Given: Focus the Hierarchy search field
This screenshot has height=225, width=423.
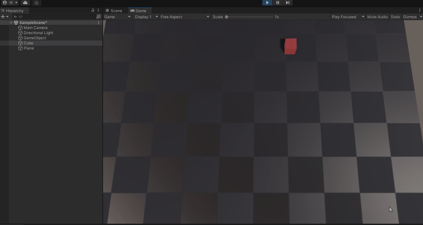Looking at the screenshot, I should click(x=54, y=17).
